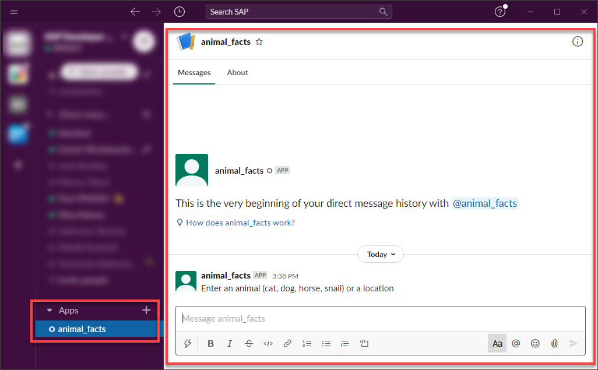
Task: Toggle bold formatting in message composer
Action: (210, 343)
